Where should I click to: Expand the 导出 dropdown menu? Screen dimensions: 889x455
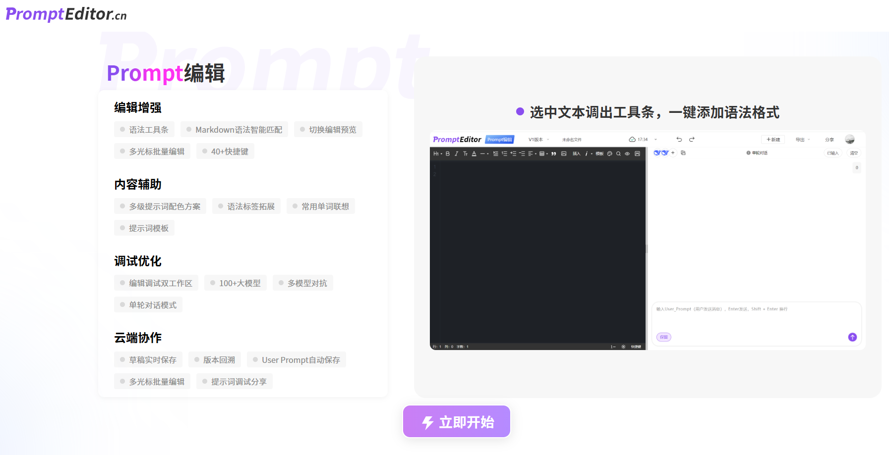(802, 139)
